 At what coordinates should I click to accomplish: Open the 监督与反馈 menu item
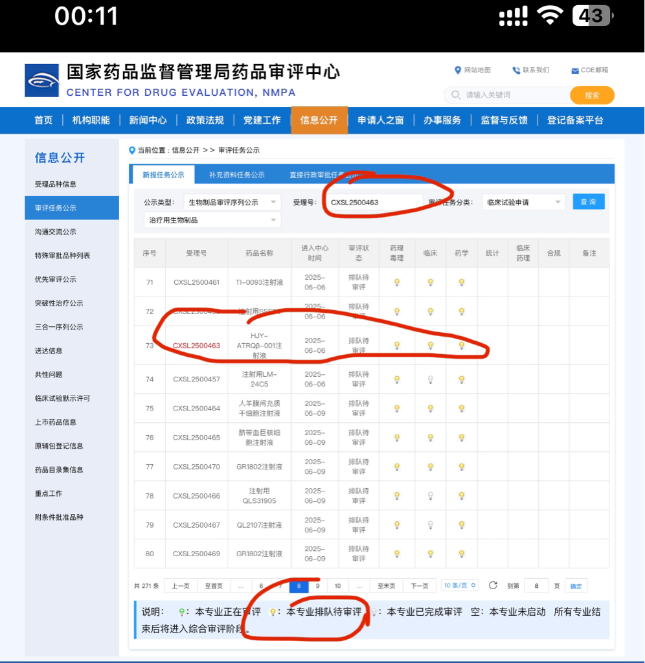coord(504,120)
